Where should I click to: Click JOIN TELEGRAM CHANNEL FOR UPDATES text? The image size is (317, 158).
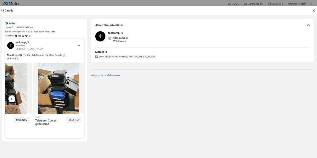pyautogui.click(x=125, y=57)
